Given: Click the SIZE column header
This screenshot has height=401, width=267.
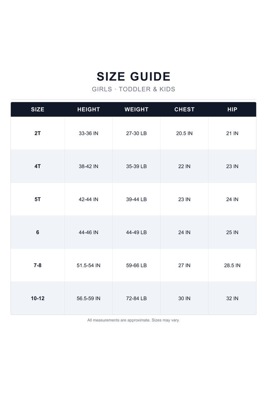Looking at the screenshot, I should [38, 109].
